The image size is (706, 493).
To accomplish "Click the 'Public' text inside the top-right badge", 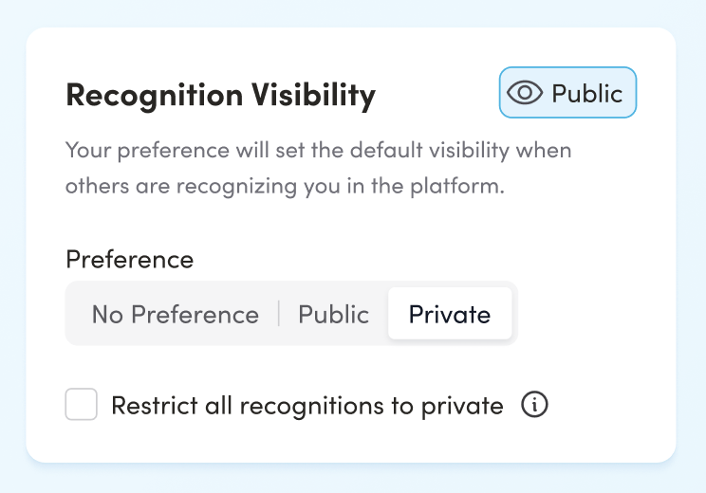I will (x=586, y=93).
